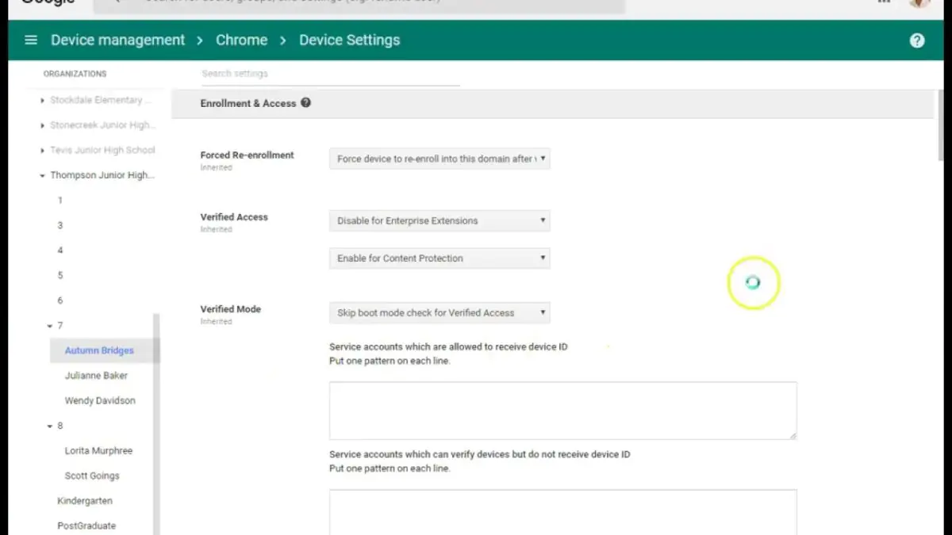Select the Kindergarten organization

[84, 500]
